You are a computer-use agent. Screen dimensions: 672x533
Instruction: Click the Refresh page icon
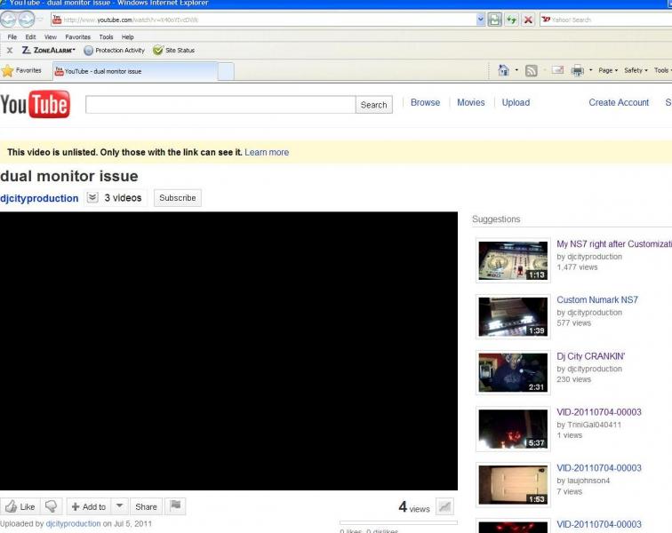click(x=511, y=20)
